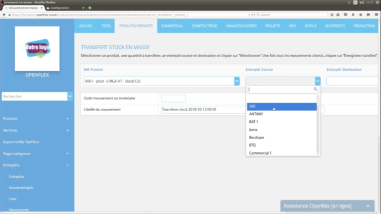
Task: Open the OUTILS menu
Action: click(x=310, y=26)
